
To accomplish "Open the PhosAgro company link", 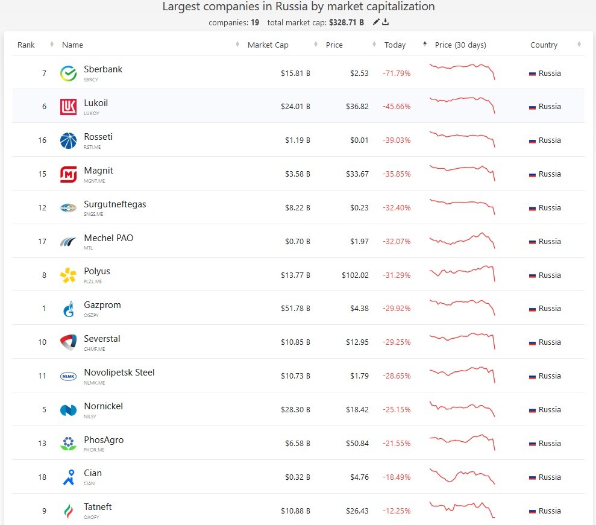I will (104, 440).
